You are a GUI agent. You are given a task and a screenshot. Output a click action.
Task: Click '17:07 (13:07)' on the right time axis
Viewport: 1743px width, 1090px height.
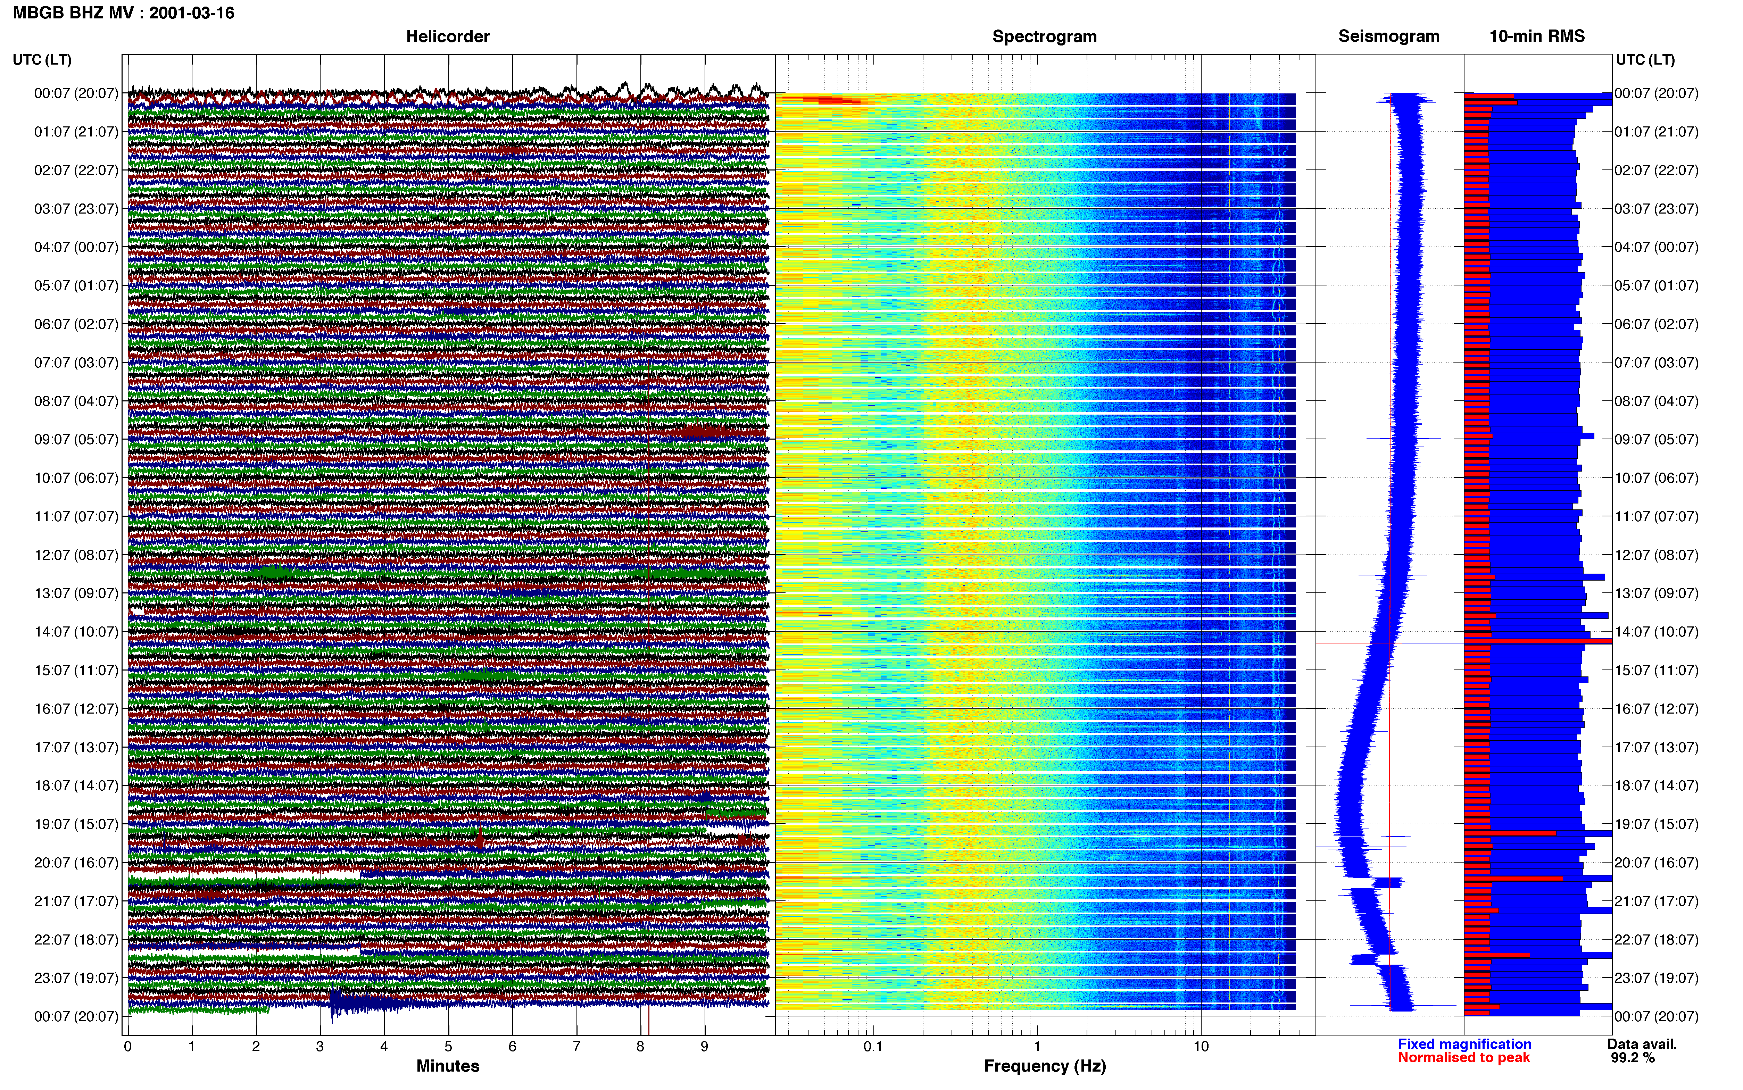1657,748
